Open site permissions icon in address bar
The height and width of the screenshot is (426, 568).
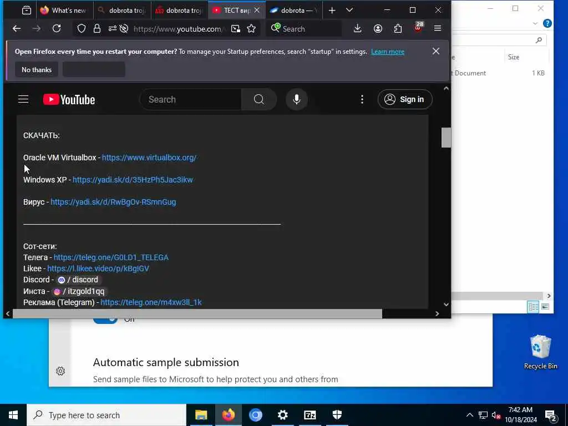(x=113, y=29)
